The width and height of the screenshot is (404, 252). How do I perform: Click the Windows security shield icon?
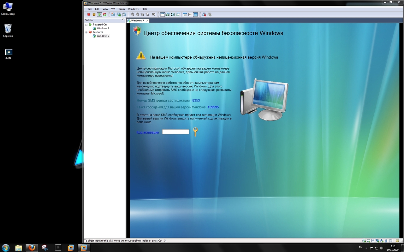pos(137,31)
